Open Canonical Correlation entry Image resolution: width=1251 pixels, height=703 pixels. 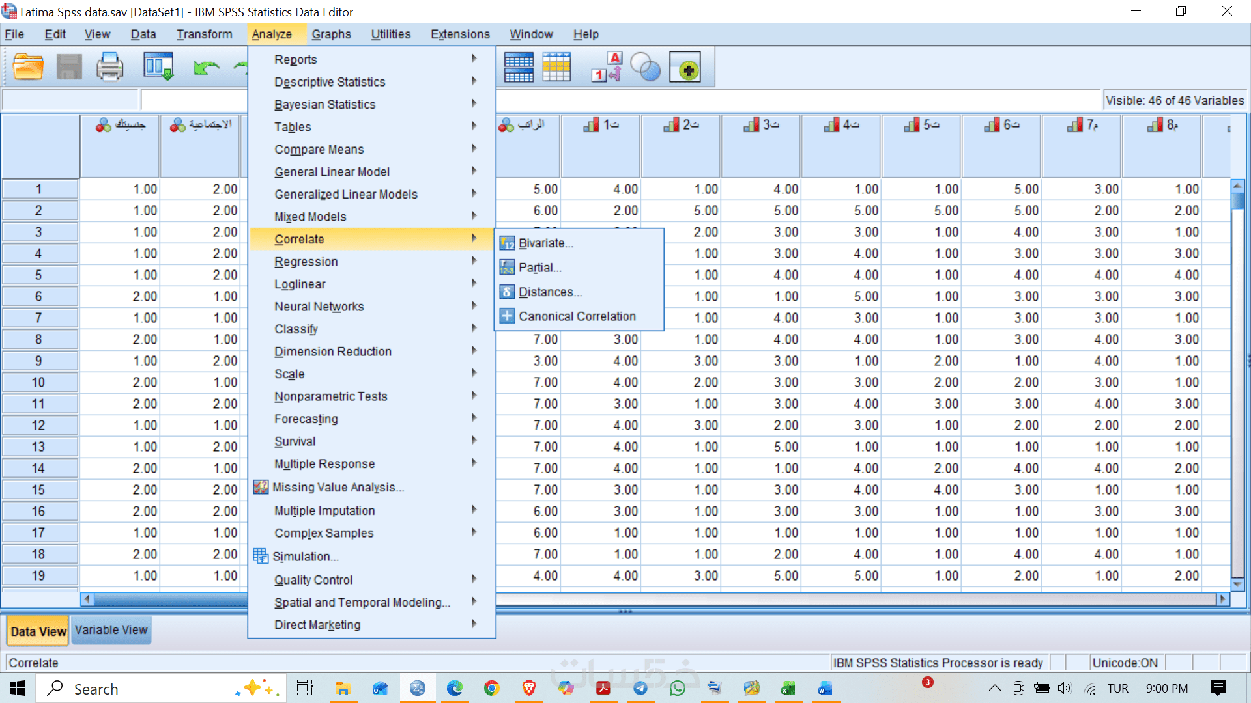pos(577,316)
